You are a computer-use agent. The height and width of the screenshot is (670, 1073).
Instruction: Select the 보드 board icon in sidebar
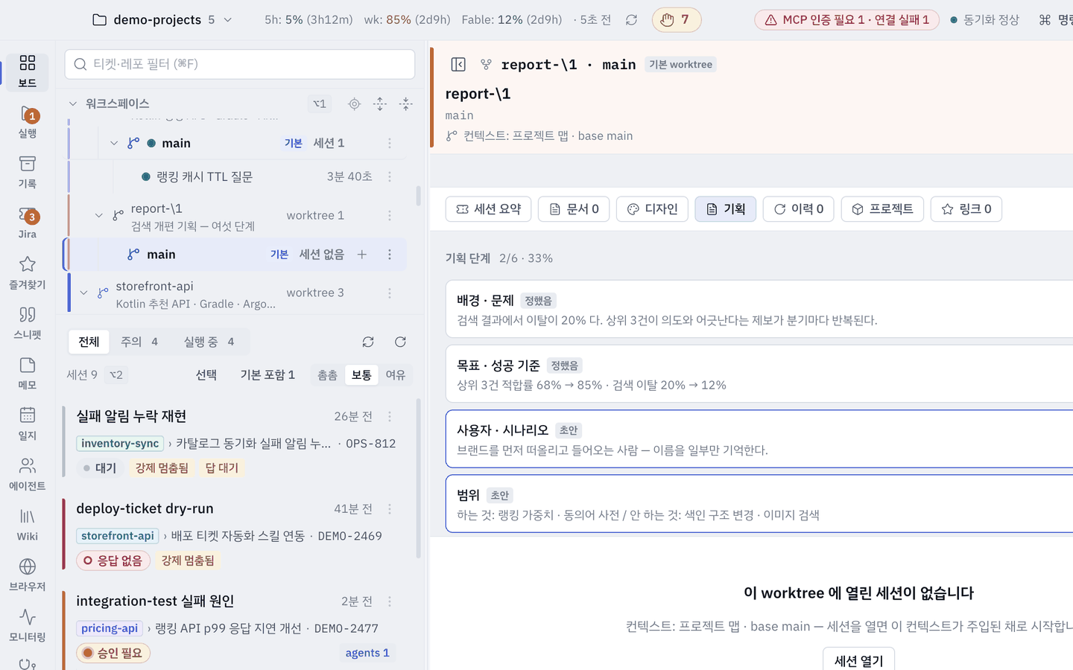(28, 72)
